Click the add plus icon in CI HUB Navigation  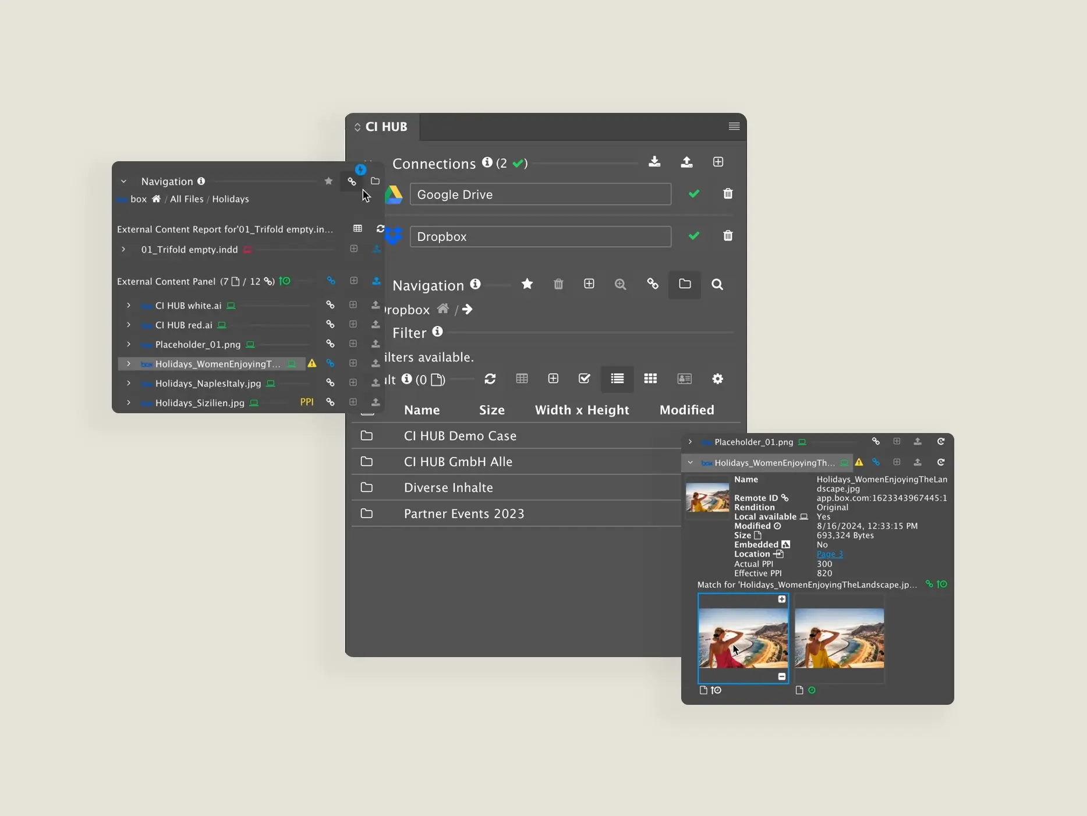pyautogui.click(x=589, y=284)
